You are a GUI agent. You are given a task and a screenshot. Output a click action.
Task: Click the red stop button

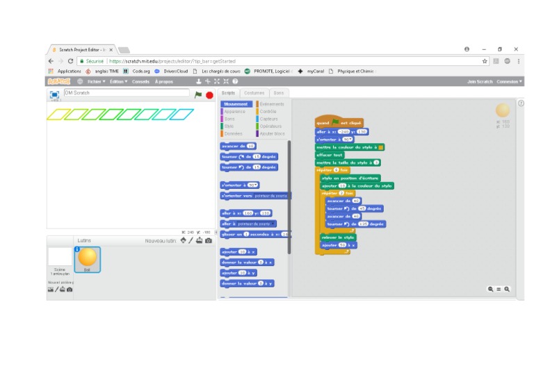(209, 95)
